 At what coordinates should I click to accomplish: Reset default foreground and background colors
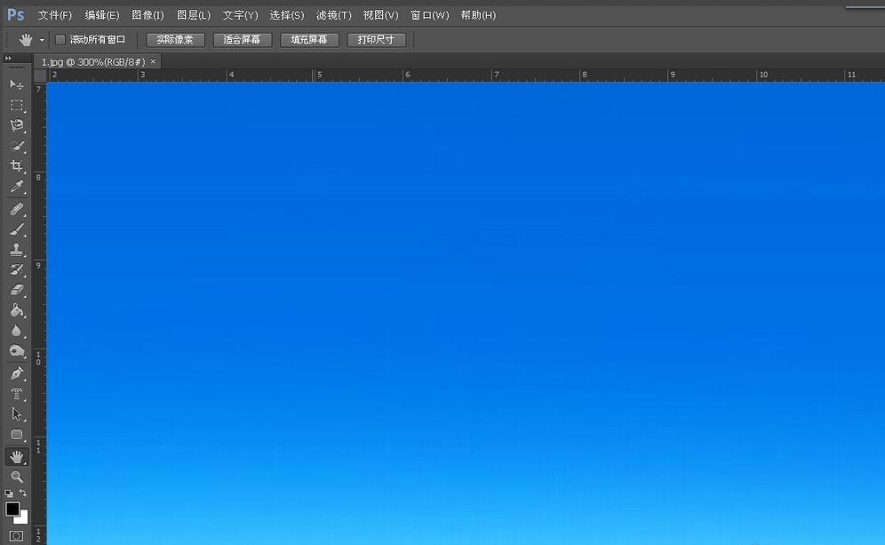tap(9, 493)
